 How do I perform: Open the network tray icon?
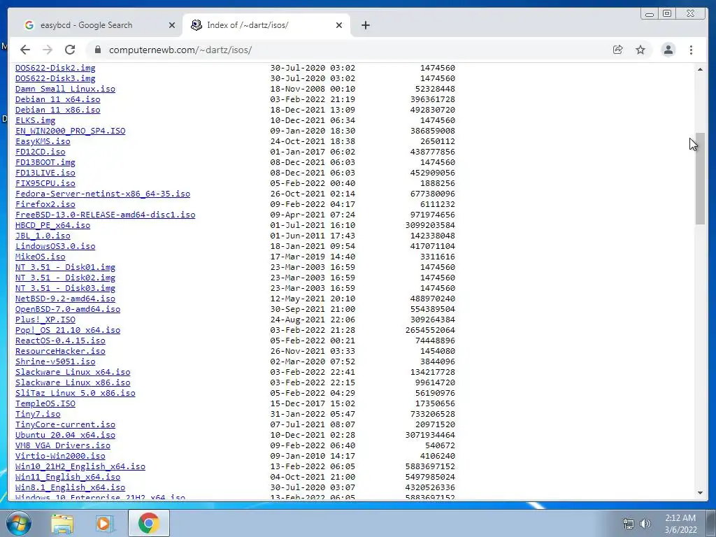(629, 524)
